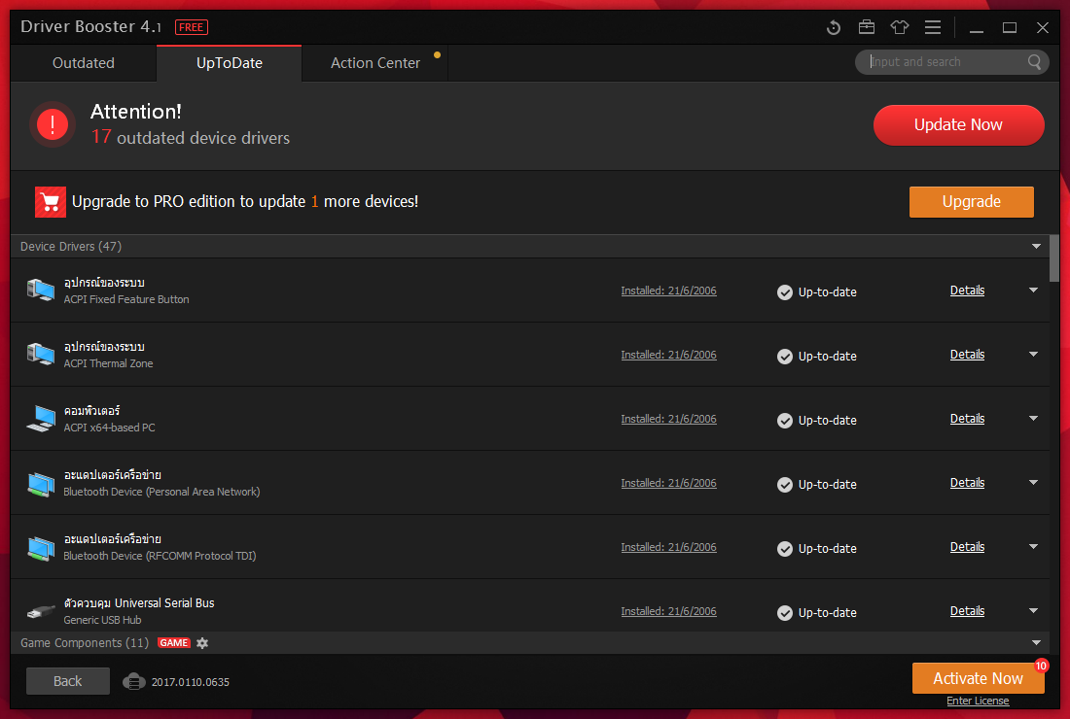Open the Action Center tab
Viewport: 1070px width, 719px height.
(x=375, y=63)
